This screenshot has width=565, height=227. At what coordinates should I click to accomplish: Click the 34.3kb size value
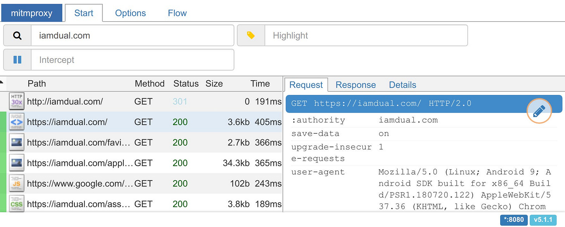[236, 163]
